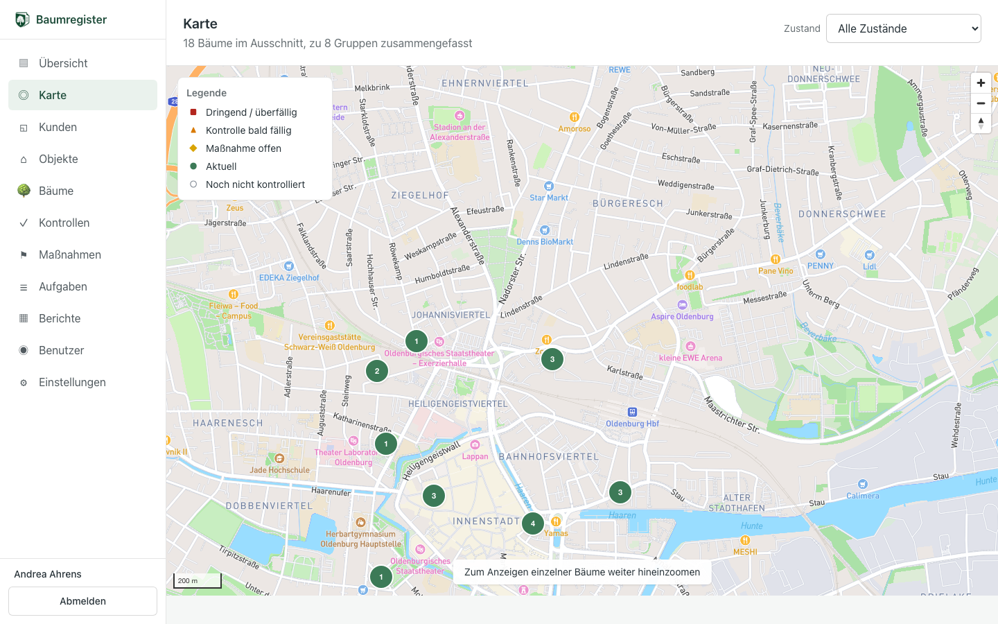Click the kleine EWE Arena icon
Viewport: 998px width, 624px height.
690,346
